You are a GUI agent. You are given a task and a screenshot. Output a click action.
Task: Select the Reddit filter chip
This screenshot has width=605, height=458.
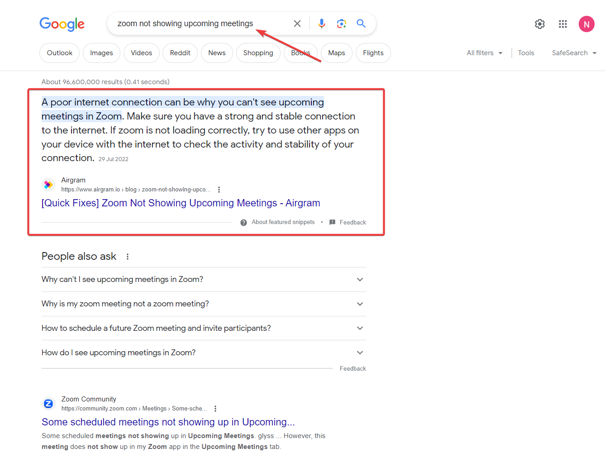(180, 53)
